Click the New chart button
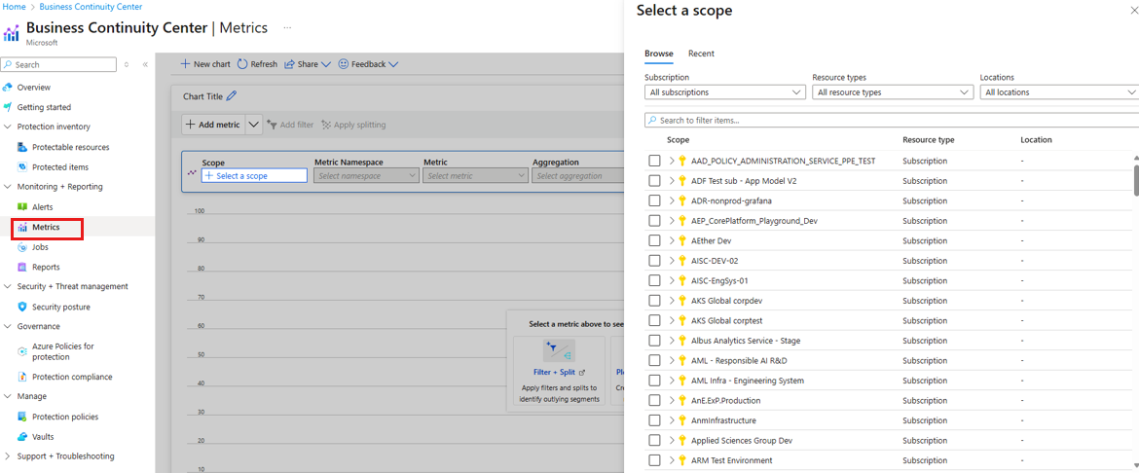This screenshot has width=1139, height=473. (205, 64)
